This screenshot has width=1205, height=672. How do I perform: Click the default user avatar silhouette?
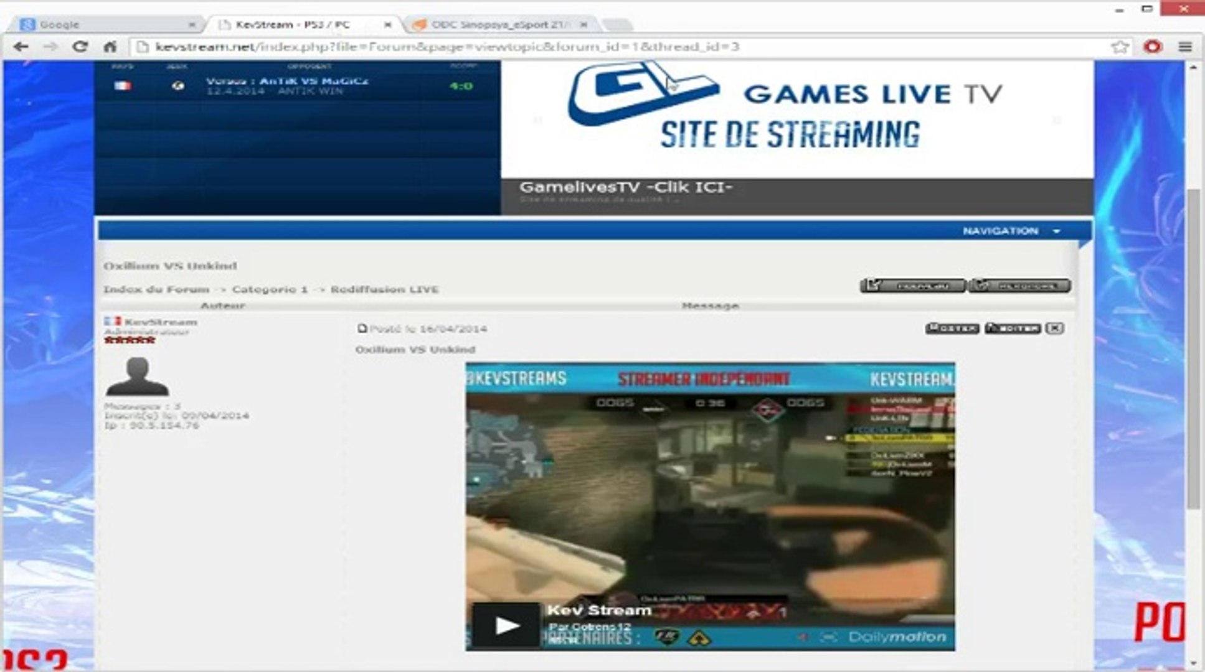click(137, 377)
